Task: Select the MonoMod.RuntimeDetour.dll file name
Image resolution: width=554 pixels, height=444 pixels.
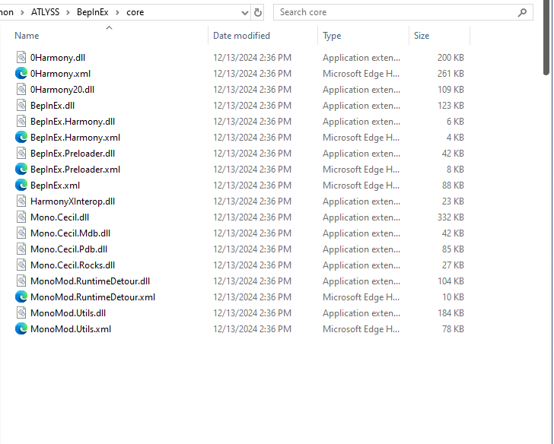Action: 90,281
